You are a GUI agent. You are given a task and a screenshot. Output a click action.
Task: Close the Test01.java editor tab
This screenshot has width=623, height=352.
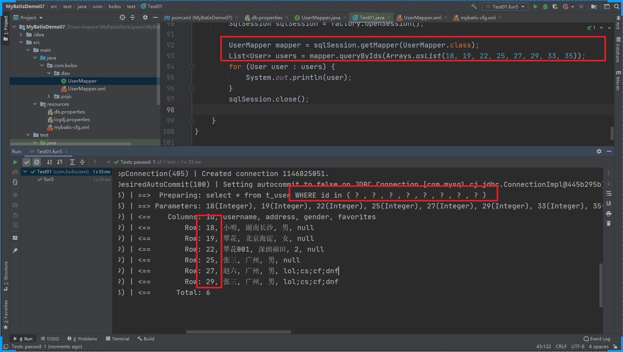coord(389,18)
